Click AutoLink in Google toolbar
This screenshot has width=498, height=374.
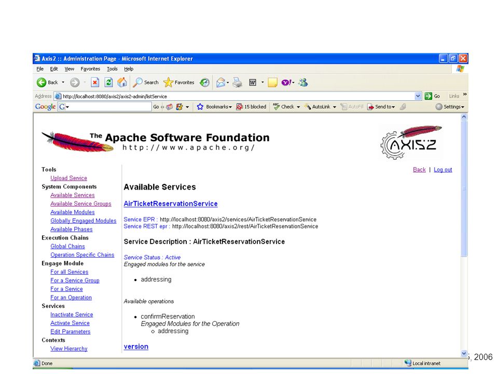point(317,107)
